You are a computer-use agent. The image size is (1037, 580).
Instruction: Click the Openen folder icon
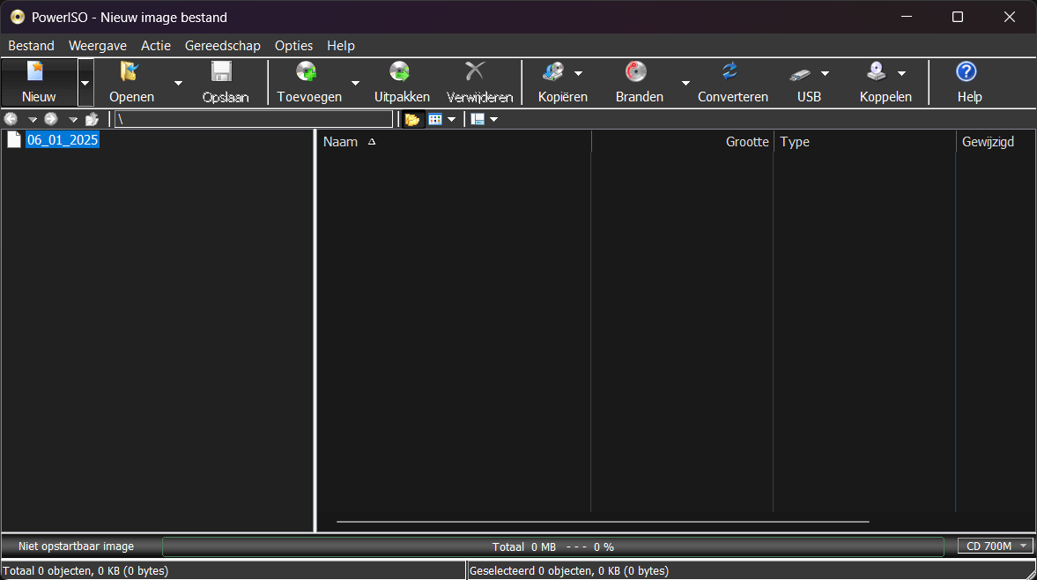point(130,71)
